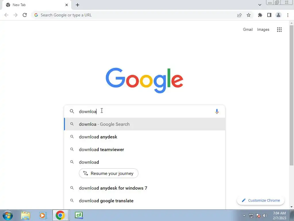Click Customize Chrome button
Screen dimensions: 294x221
point(261,201)
